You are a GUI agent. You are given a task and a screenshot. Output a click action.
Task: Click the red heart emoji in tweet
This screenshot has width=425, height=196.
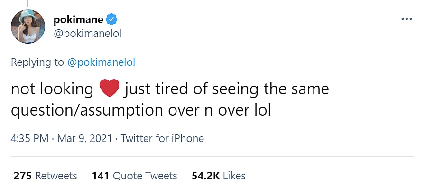(109, 89)
